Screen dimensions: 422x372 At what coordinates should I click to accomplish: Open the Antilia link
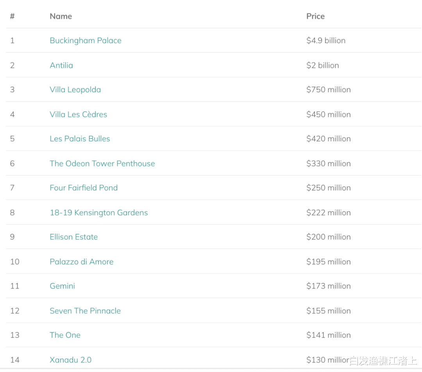[61, 65]
